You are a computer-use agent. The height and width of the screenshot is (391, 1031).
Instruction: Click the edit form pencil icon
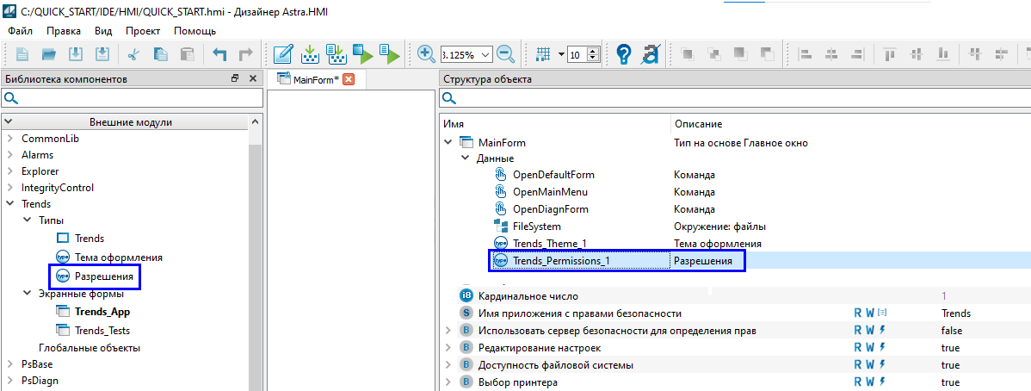282,54
